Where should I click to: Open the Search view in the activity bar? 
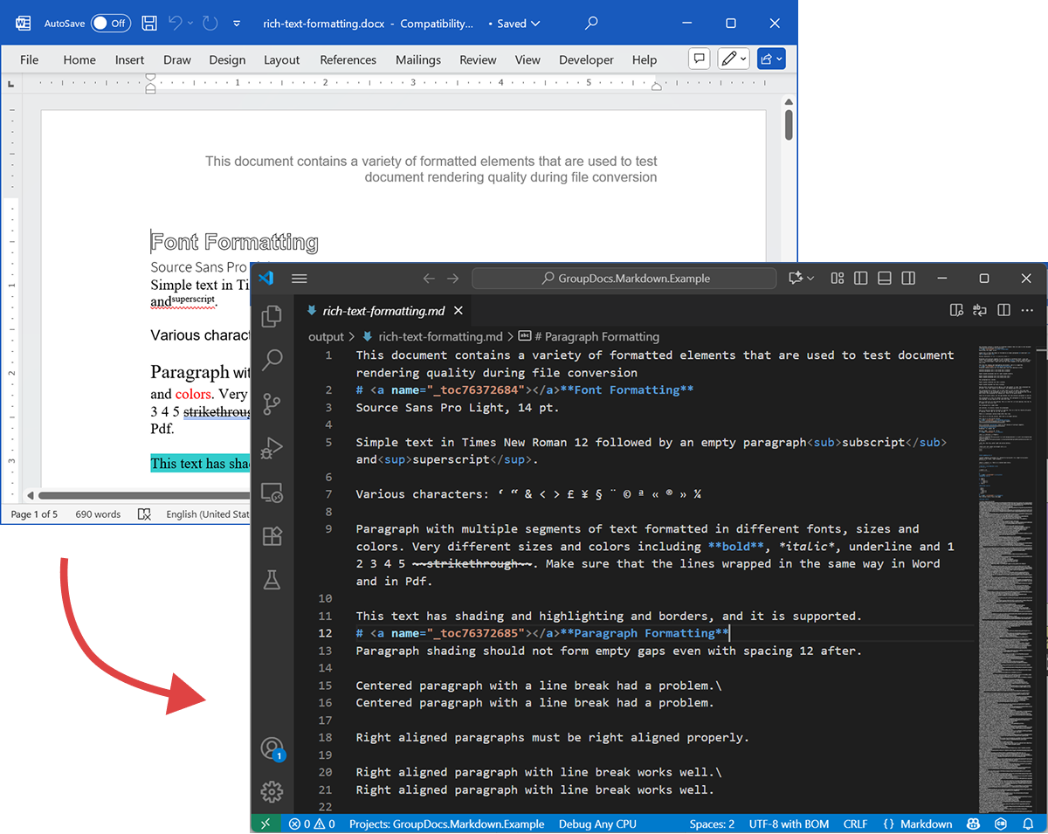coord(272,360)
